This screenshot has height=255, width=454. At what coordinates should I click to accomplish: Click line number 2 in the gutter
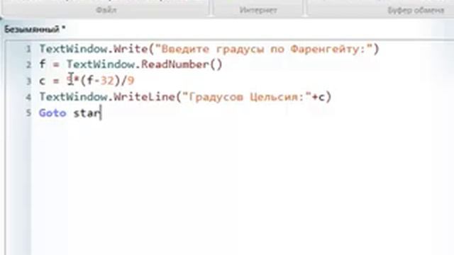tap(28, 64)
